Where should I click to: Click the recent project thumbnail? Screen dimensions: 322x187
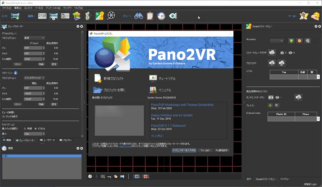click(119, 120)
